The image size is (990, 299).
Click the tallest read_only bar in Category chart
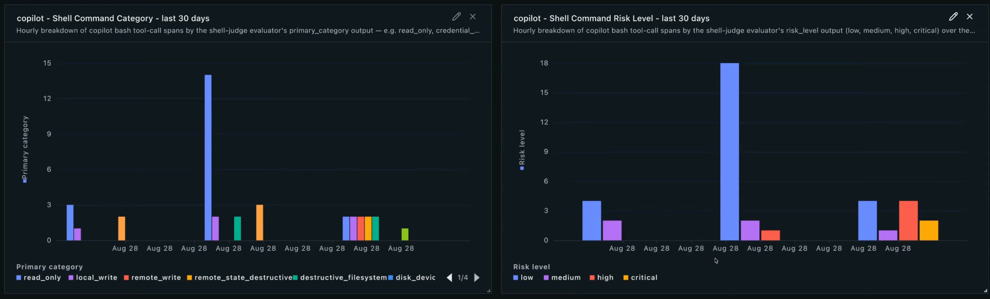tap(208, 158)
